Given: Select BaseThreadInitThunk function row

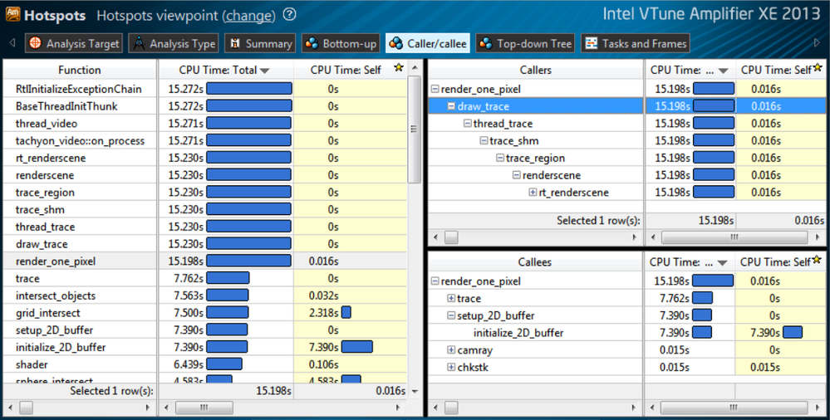Looking at the screenshot, I should [x=66, y=106].
